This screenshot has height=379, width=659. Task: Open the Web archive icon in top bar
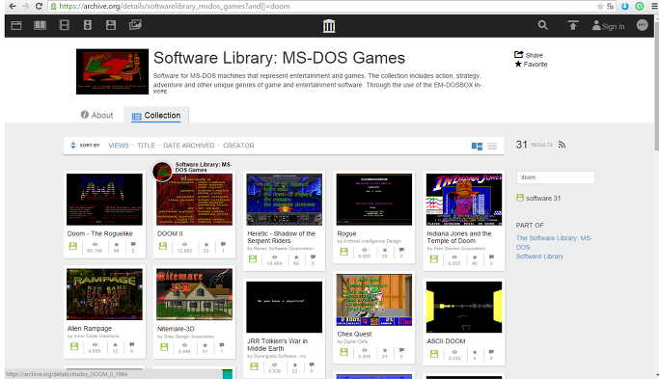pyautogui.click(x=16, y=25)
